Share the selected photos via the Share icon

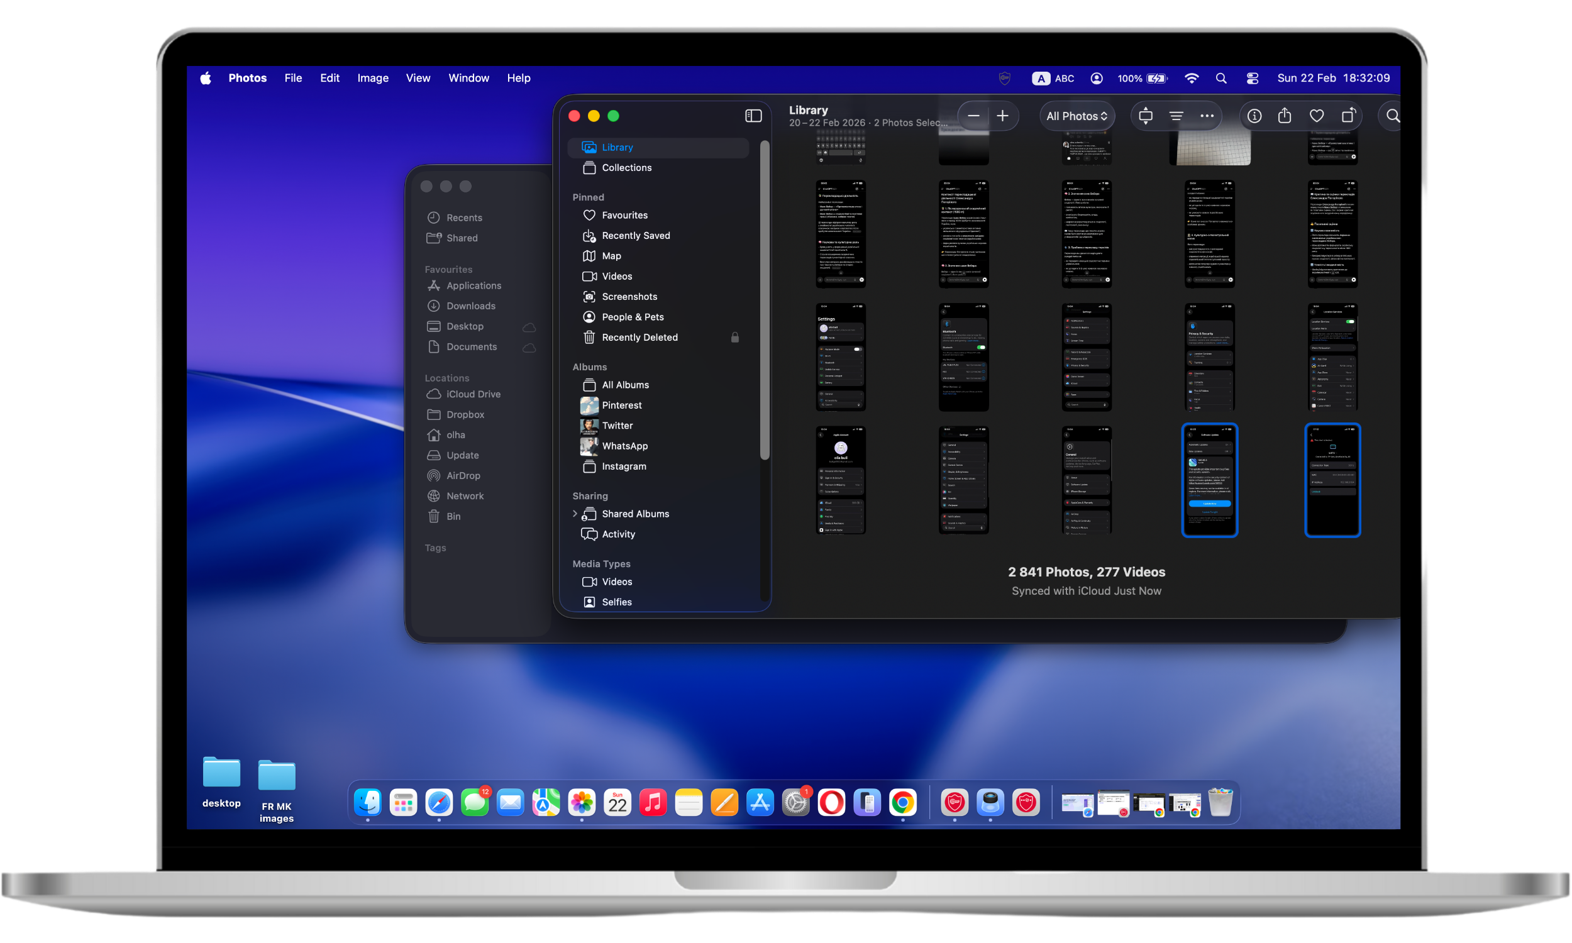pyautogui.click(x=1284, y=116)
